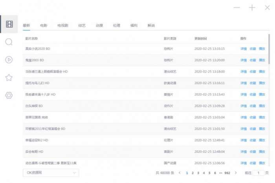Go to page 5 of results
This screenshot has width=275, height=183.
coord(209,173)
